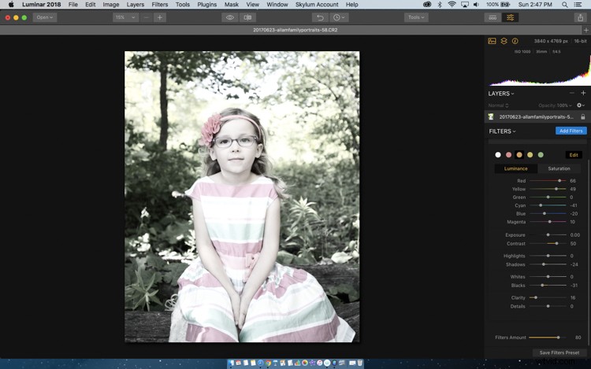Open the Apple menu
The image size is (591, 369).
(x=11, y=5)
